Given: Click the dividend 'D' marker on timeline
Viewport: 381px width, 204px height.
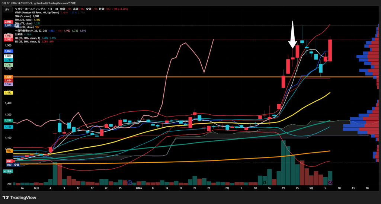Looking at the screenshot, I should [x=129, y=182].
